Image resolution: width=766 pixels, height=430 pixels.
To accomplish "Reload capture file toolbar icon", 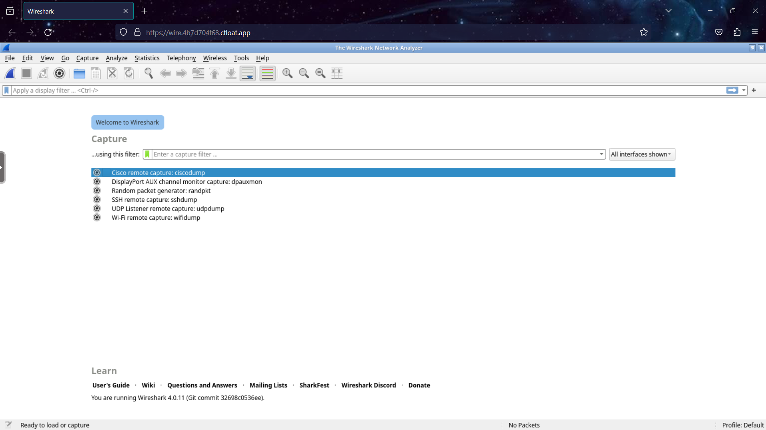I will pos(129,73).
